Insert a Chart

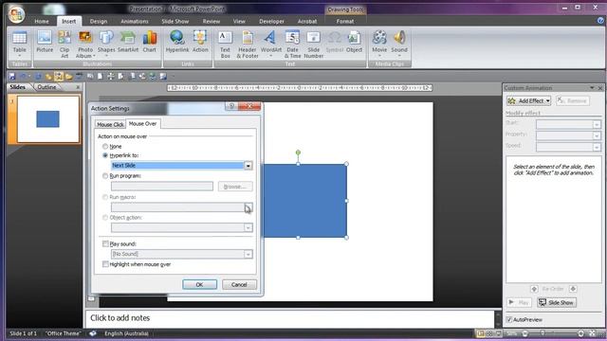point(150,42)
